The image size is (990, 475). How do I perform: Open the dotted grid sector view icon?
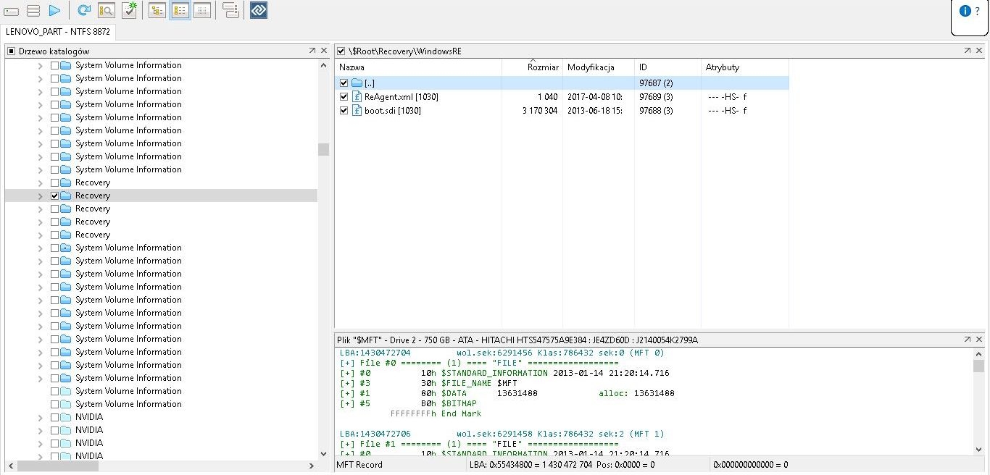pos(202,10)
